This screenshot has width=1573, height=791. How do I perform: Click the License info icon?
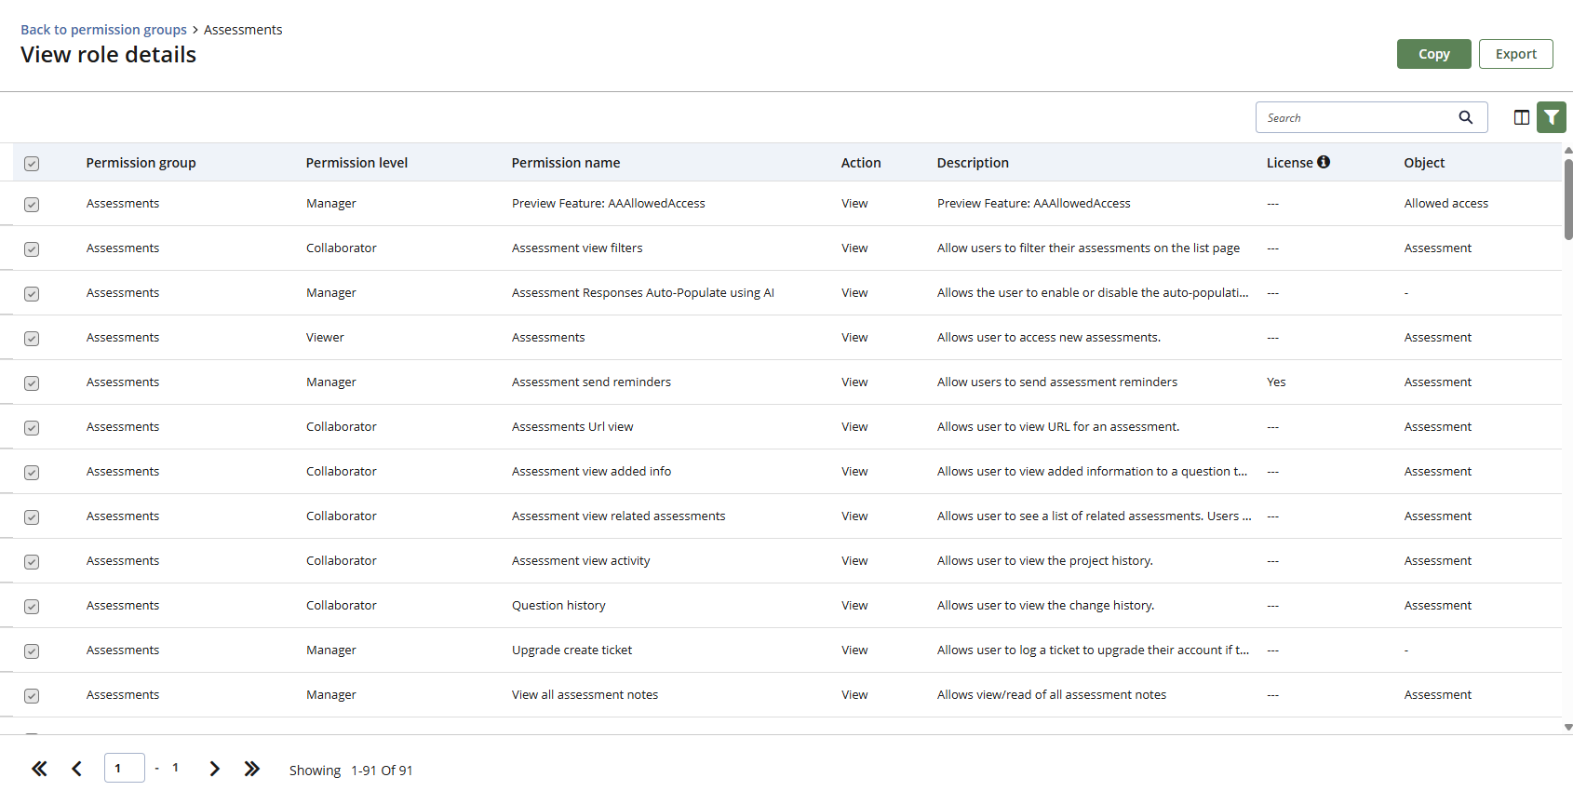point(1324,162)
